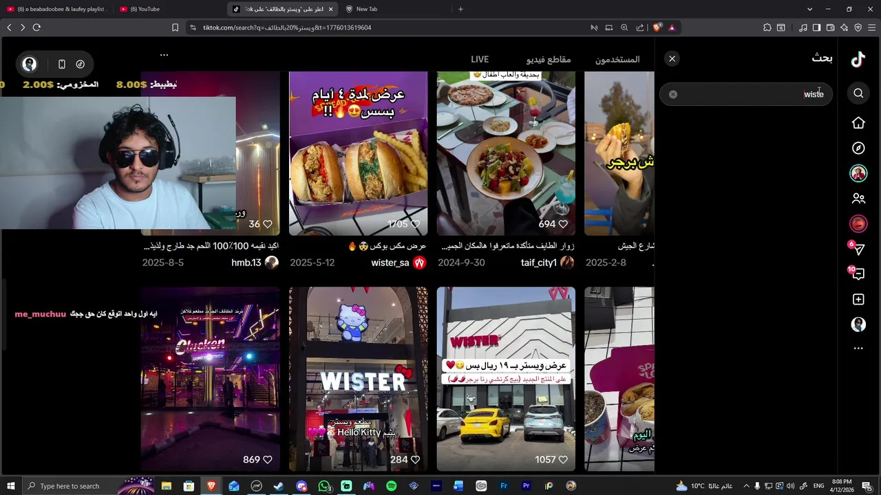The height and width of the screenshot is (495, 881).
Task: Go forward with the browser forward arrow
Action: click(23, 27)
